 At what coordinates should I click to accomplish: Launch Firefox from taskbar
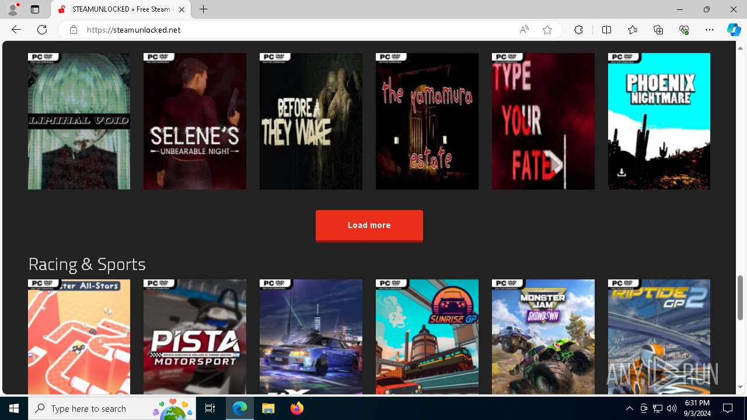coord(297,408)
